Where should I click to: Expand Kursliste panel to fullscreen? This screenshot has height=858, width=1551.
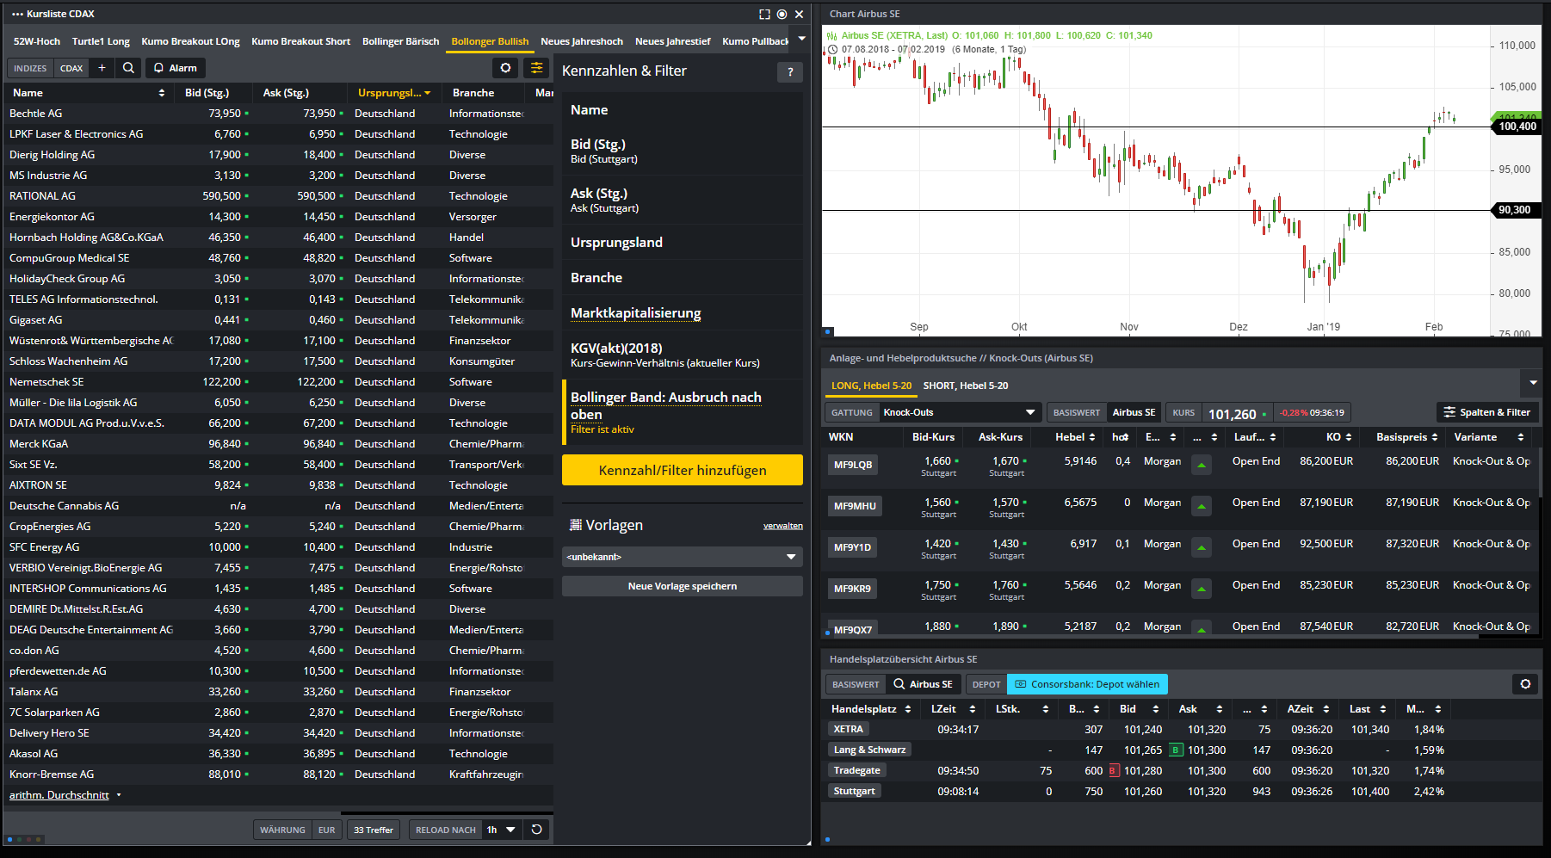click(764, 14)
